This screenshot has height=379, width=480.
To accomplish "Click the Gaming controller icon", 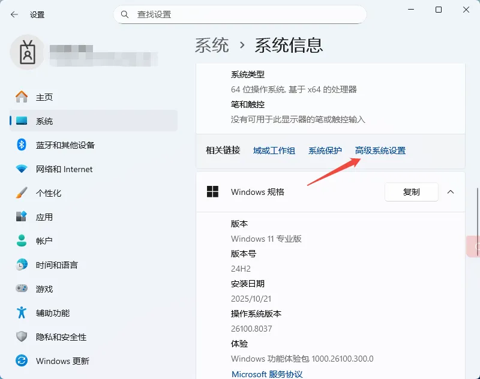I will pyautogui.click(x=22, y=288).
